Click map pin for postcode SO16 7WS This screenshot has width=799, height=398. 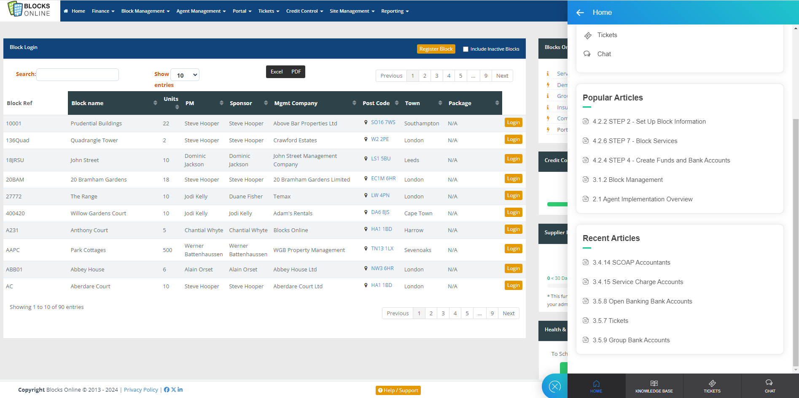tap(366, 122)
